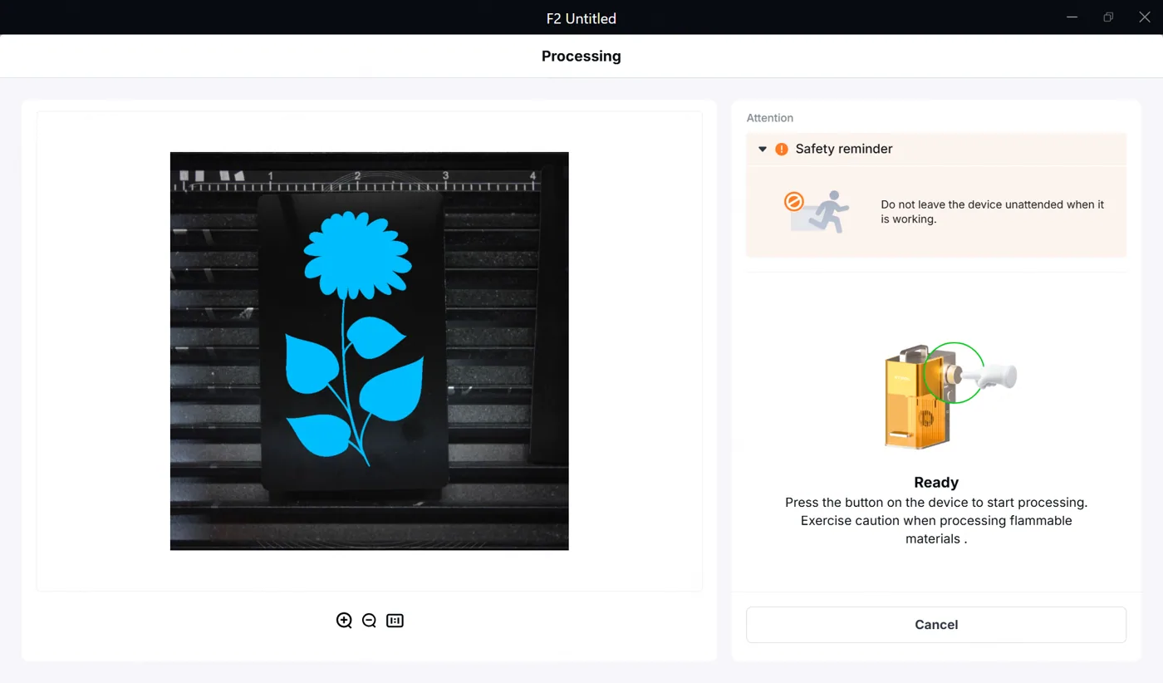Click the 'Do not leave the device unattended' text
This screenshot has height=683, width=1163.
993,212
